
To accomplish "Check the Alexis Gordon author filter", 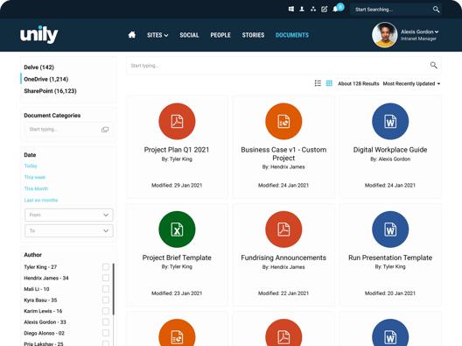I will [x=106, y=322].
